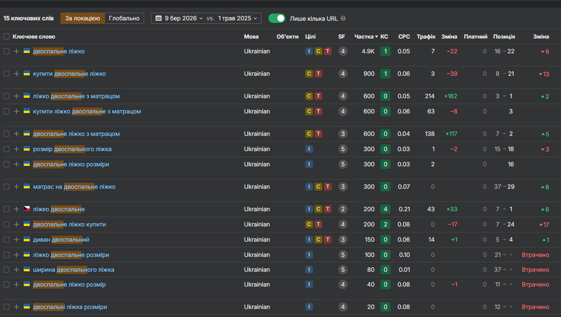This screenshot has width=561, height=317.
Task: Click calendar icon in date picker
Action: click(159, 18)
